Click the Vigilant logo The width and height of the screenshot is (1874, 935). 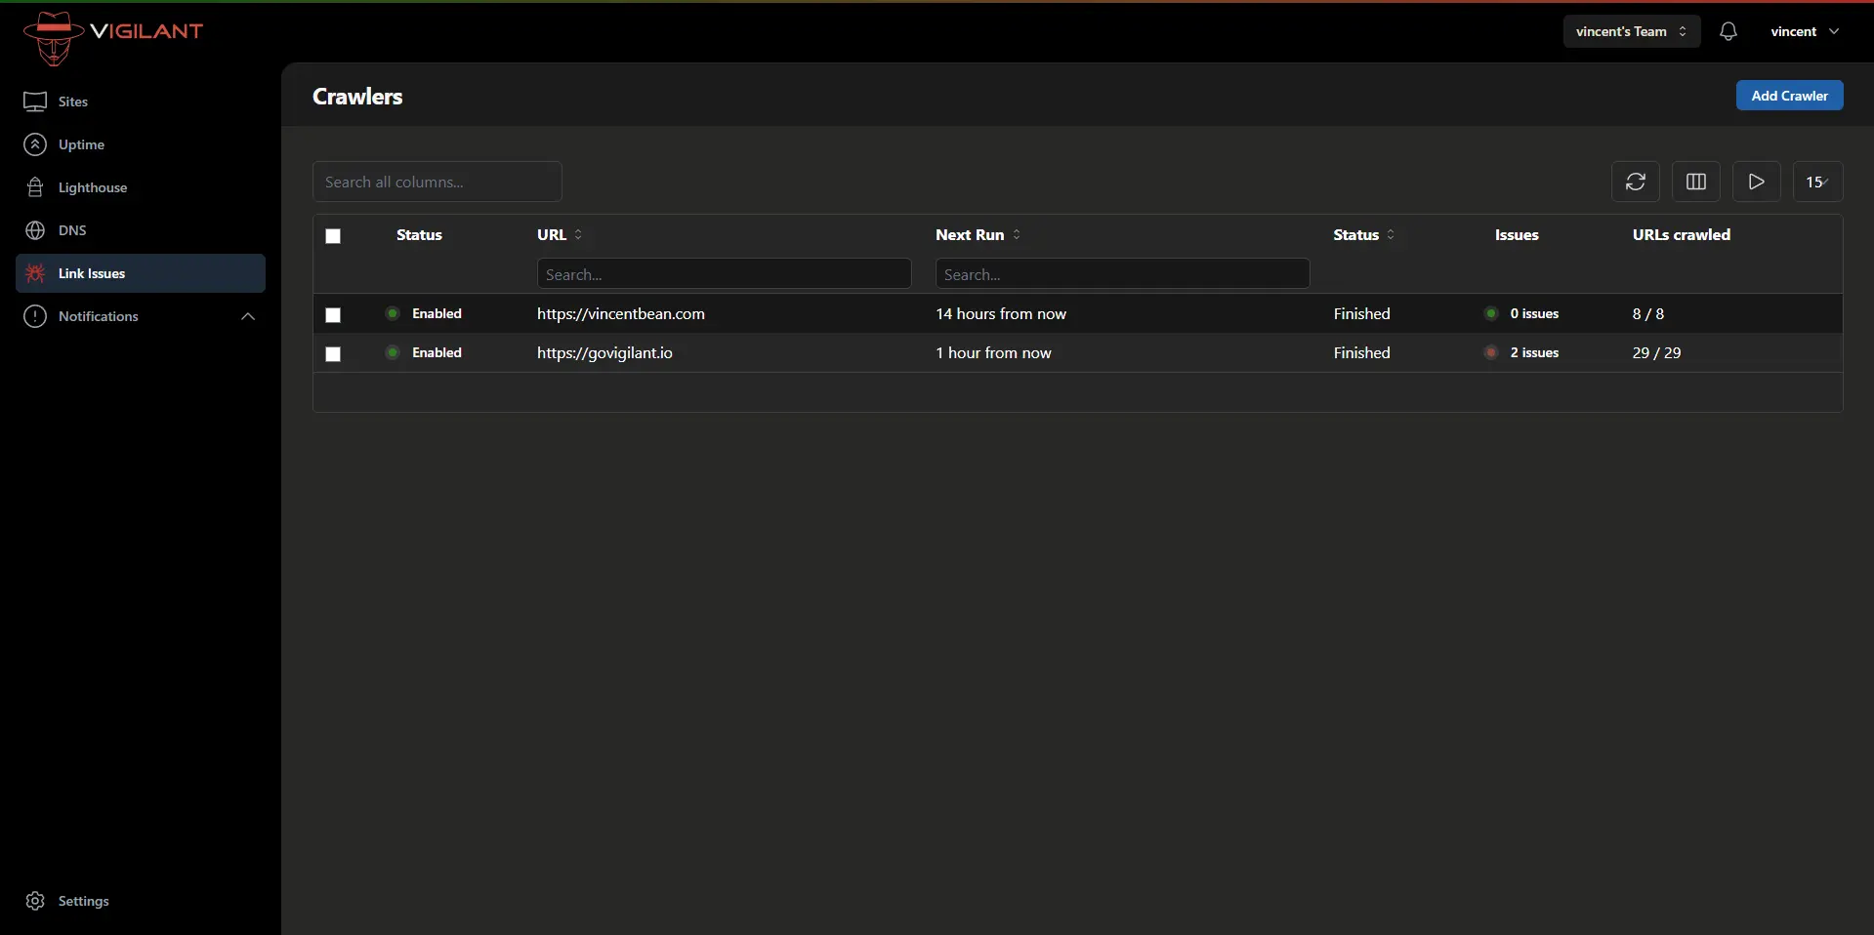coord(112,39)
